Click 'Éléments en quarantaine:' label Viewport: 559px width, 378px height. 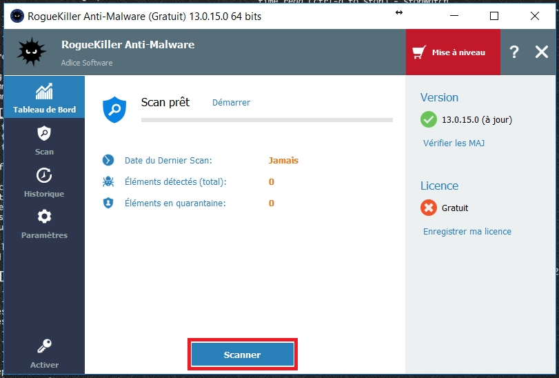[175, 203]
